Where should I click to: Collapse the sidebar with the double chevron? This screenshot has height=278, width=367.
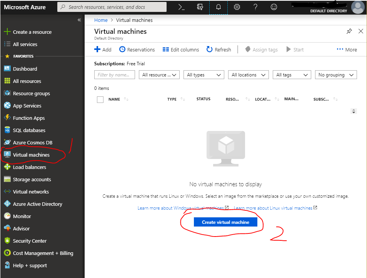click(79, 20)
